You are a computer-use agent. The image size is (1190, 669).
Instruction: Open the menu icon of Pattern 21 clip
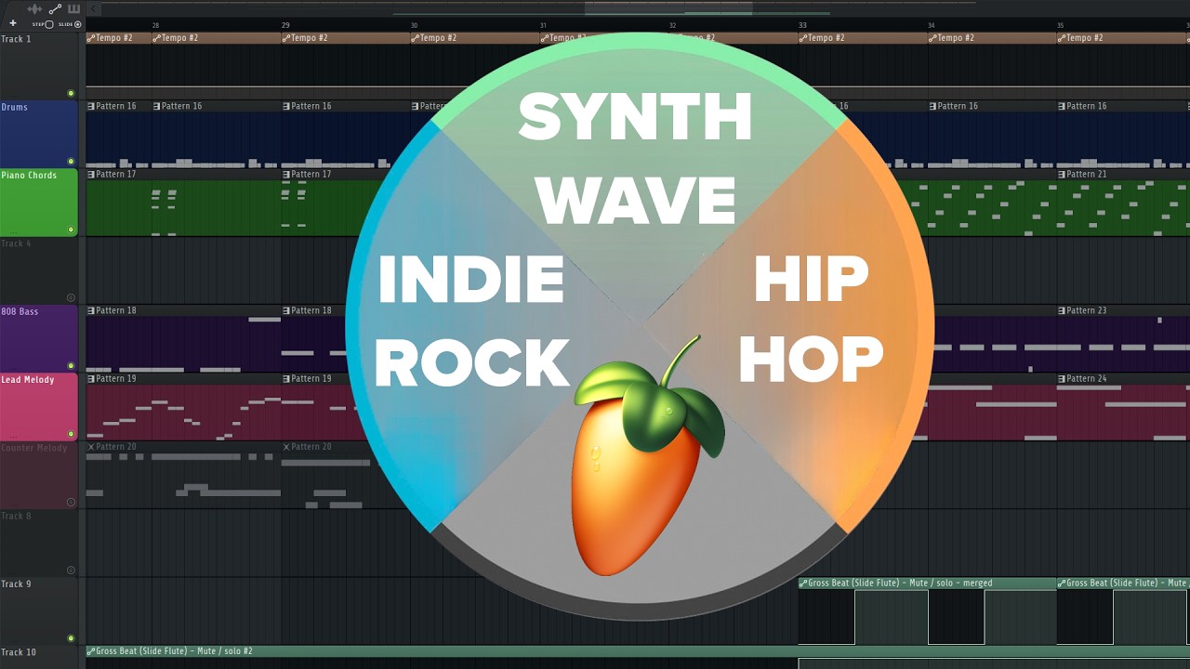click(1061, 174)
